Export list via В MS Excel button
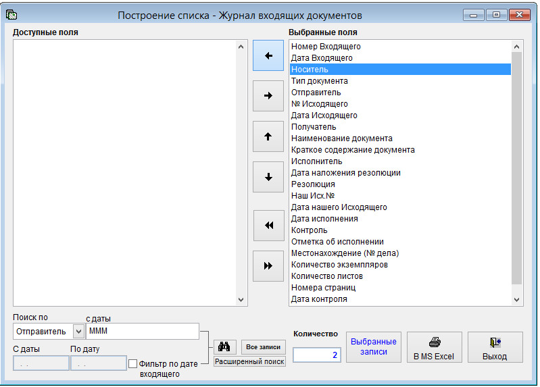Screen dimensions: 540x387 (x=435, y=347)
